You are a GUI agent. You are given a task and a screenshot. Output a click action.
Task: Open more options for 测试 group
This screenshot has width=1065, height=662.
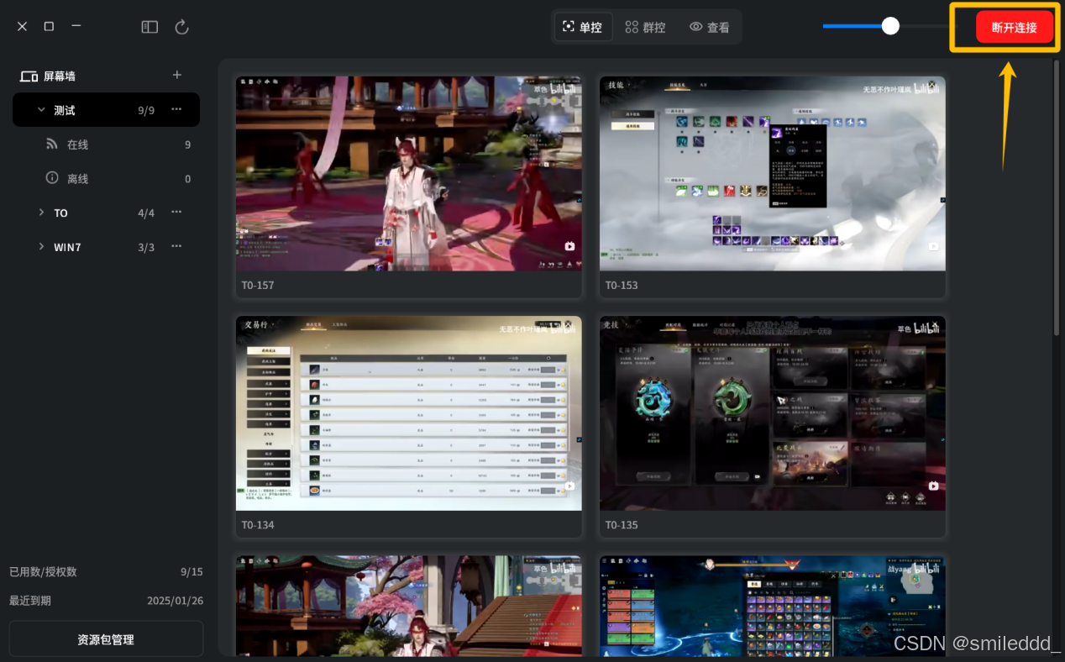click(x=176, y=109)
